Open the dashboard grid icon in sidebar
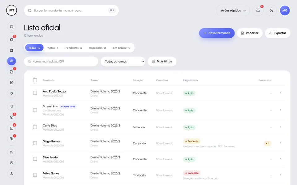297x185 pixels. 11,26
